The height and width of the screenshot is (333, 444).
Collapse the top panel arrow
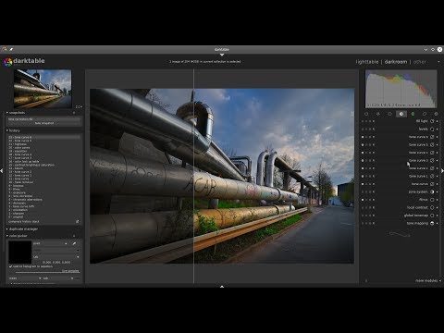click(x=222, y=55)
